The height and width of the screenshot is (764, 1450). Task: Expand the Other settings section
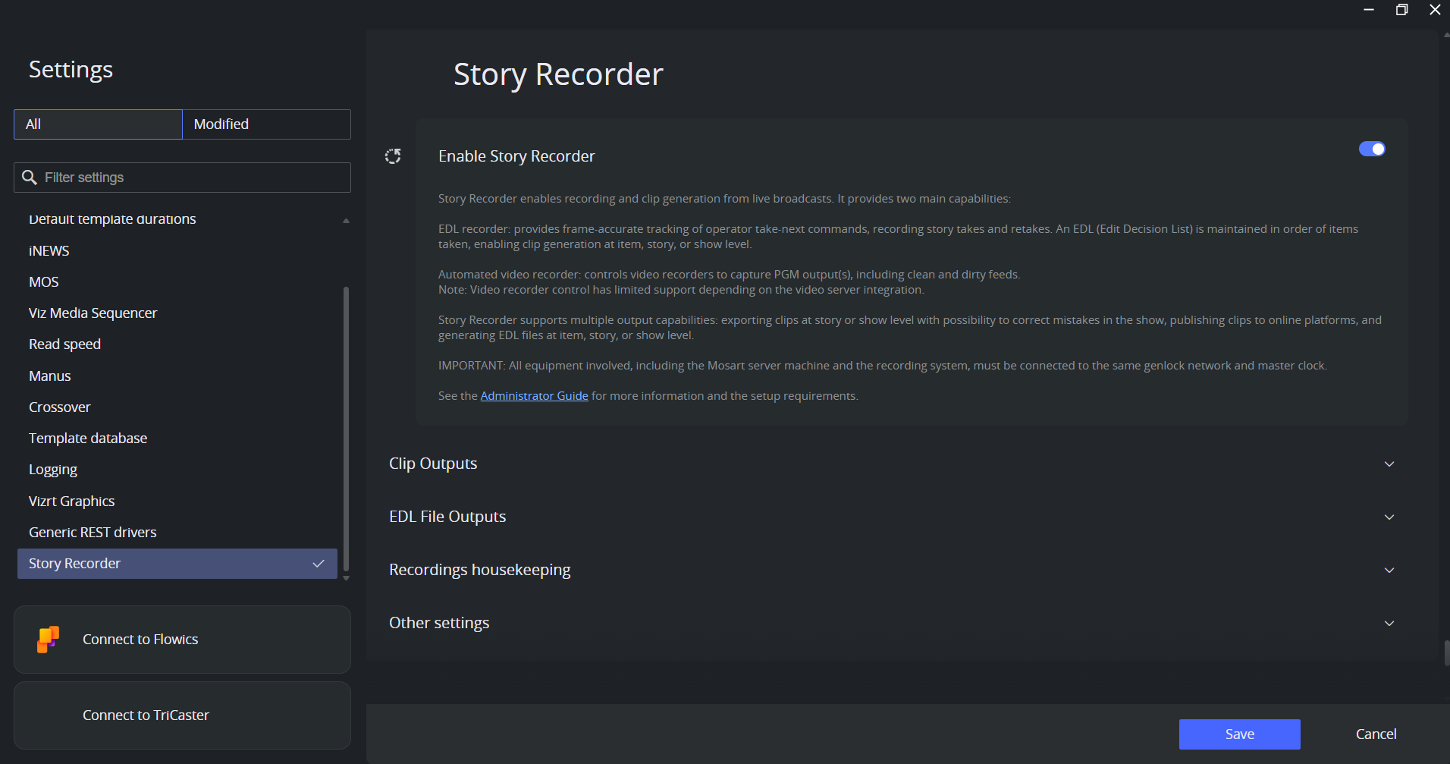coord(1389,623)
